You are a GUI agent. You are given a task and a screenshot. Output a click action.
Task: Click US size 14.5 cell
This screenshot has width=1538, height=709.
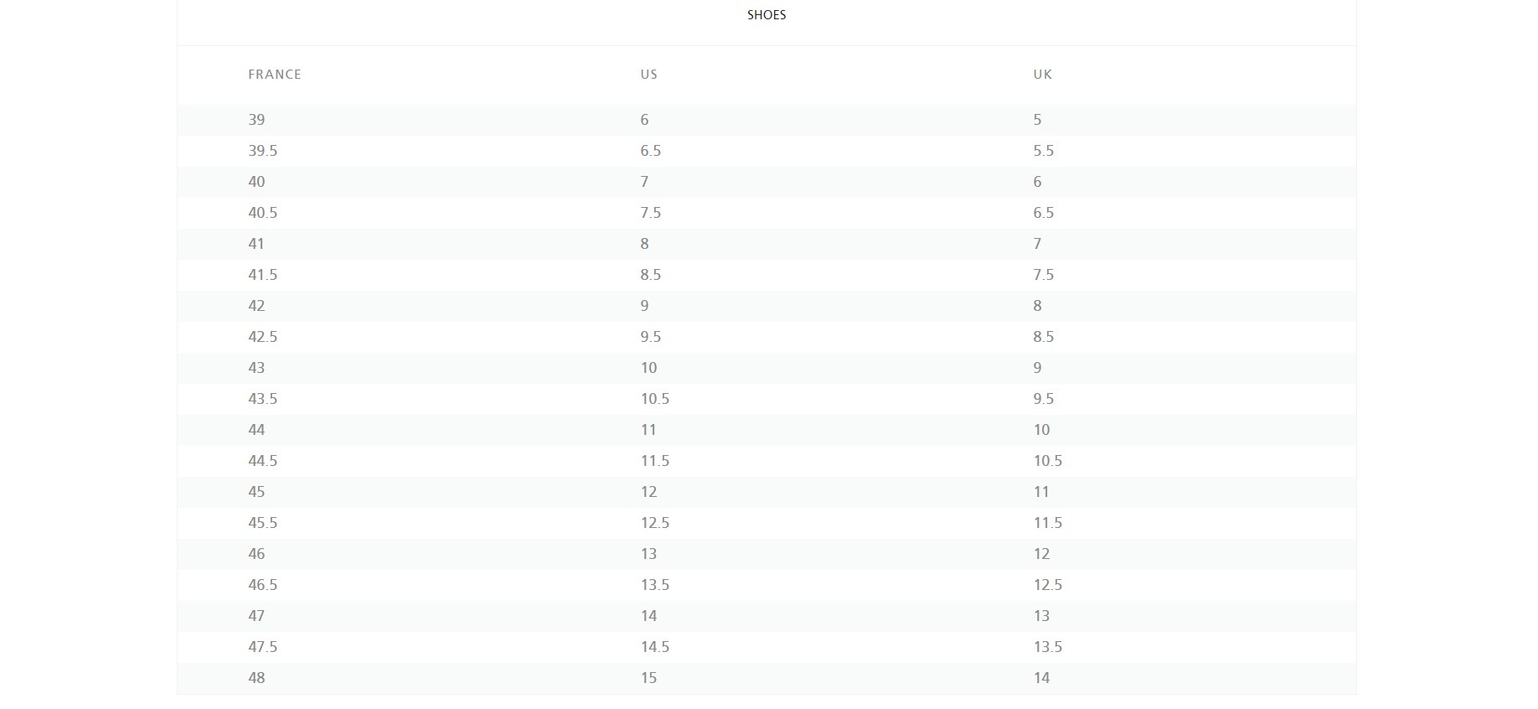[655, 647]
